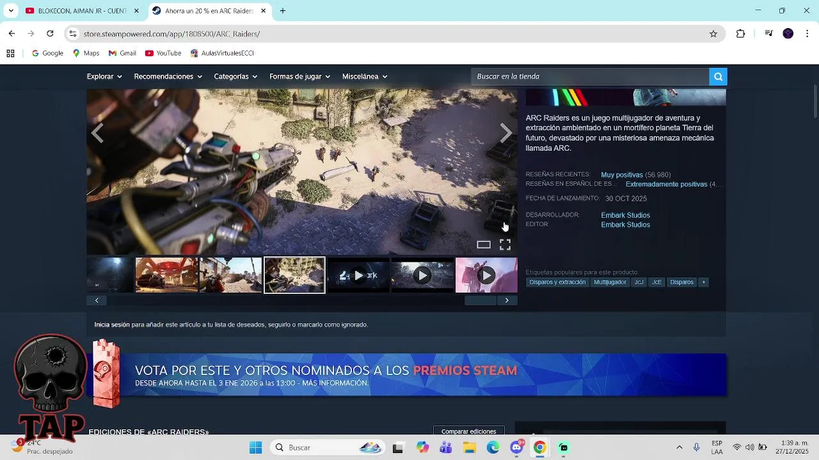The height and width of the screenshot is (460, 819).
Task: Close the BLOKECON YouTube tab
Action: click(x=136, y=11)
